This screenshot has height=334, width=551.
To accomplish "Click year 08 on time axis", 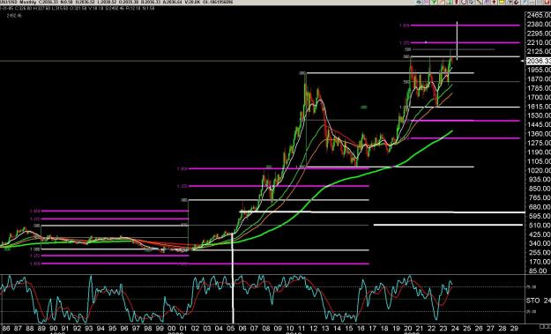I will 266,329.
